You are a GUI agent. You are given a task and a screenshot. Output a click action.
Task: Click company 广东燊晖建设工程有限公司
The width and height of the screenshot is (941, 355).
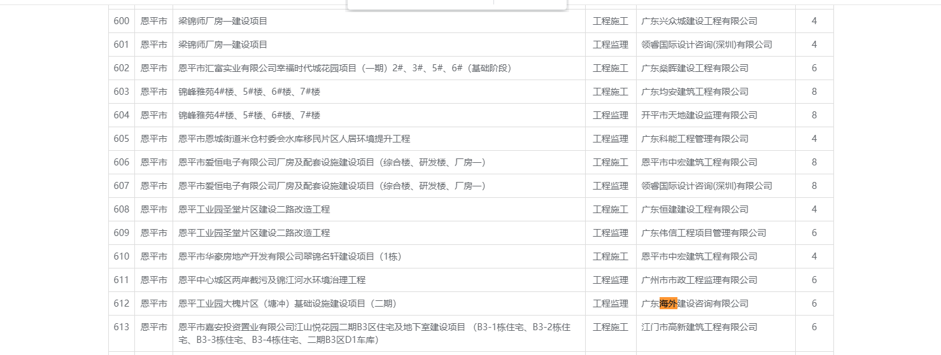695,68
